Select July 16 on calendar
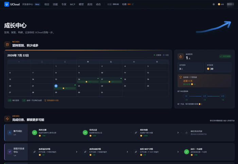 click(x=88, y=80)
